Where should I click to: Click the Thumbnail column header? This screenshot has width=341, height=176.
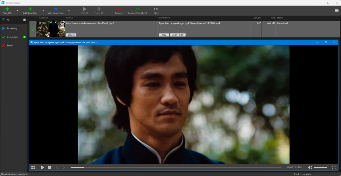43,18
